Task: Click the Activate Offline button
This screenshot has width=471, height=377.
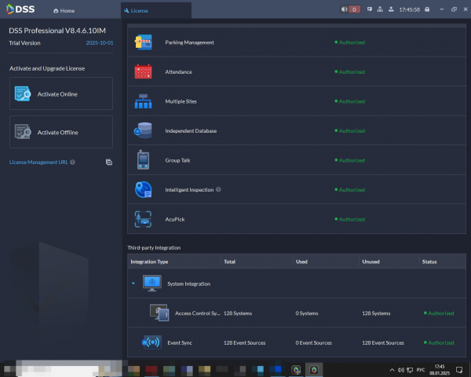Action: [x=61, y=132]
